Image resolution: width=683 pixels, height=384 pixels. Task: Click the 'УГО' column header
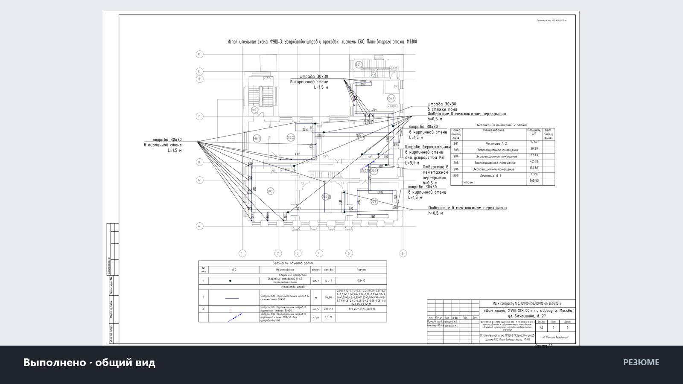click(x=234, y=270)
